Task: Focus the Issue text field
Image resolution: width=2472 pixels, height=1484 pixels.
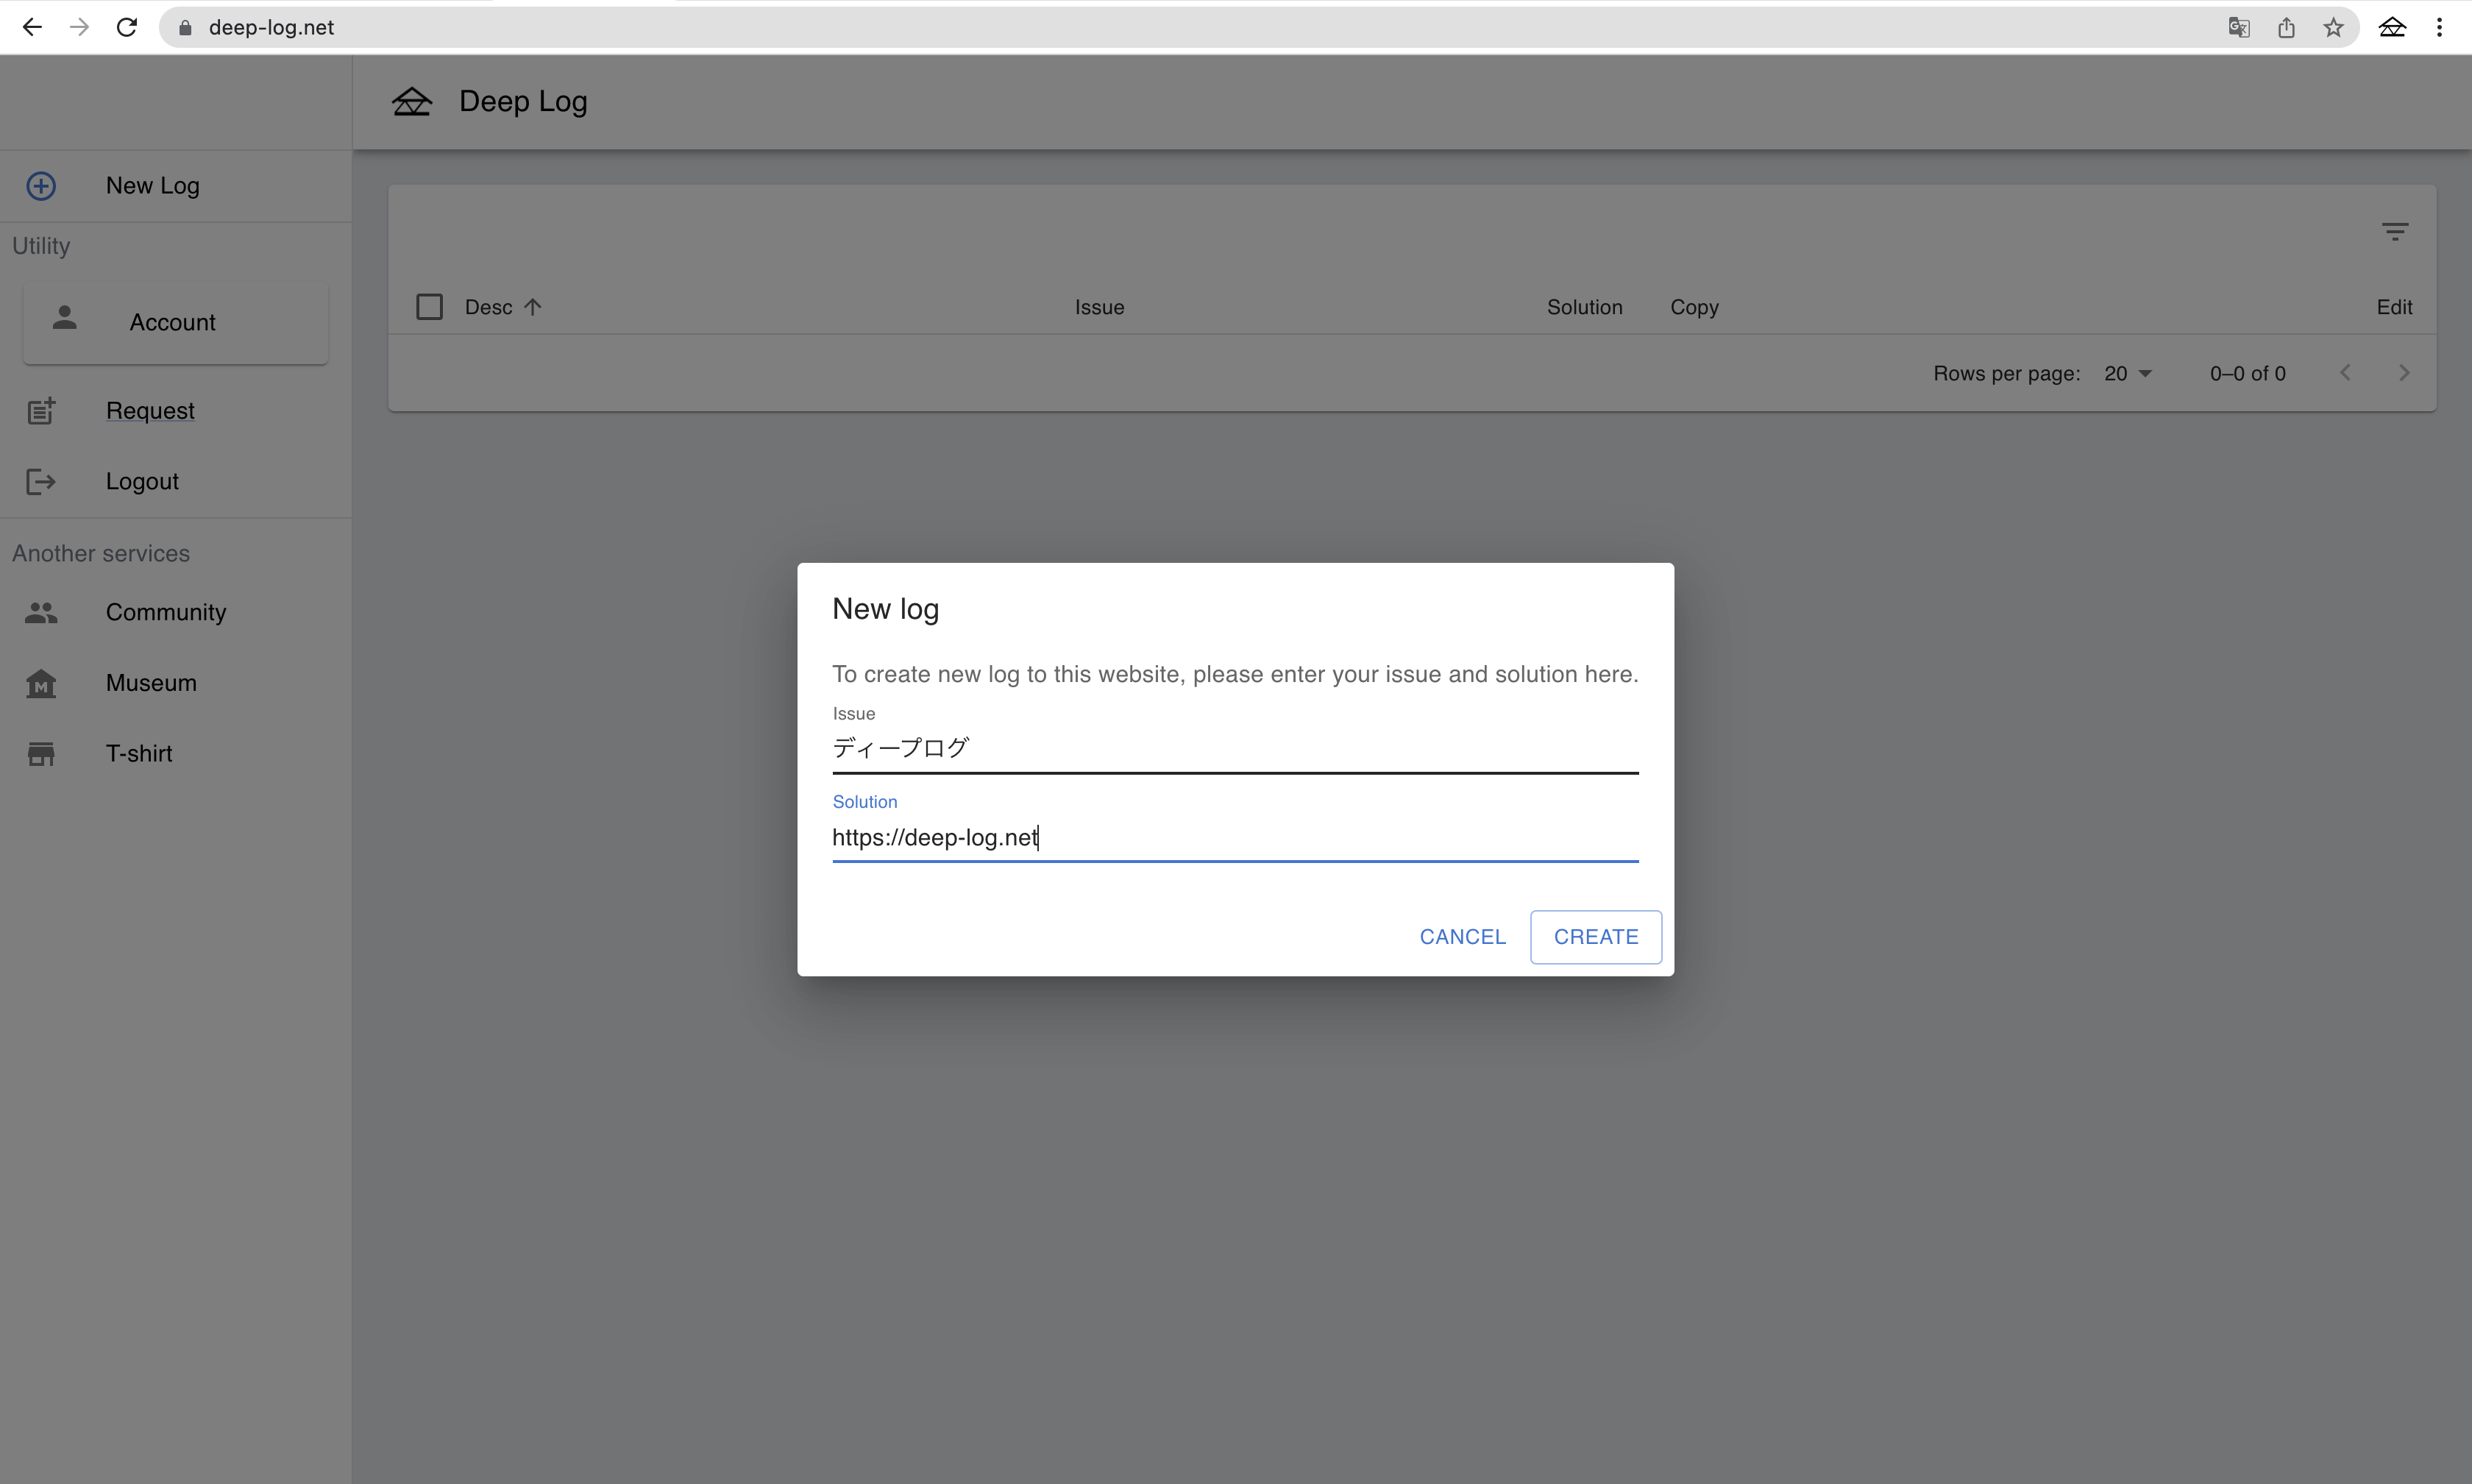Action: 1234,748
